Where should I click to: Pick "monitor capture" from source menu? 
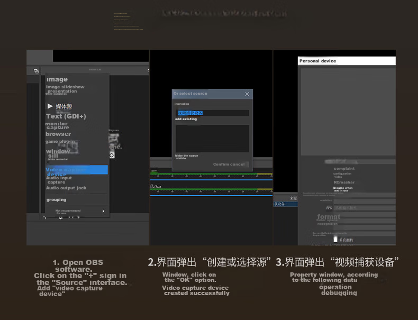point(57,125)
